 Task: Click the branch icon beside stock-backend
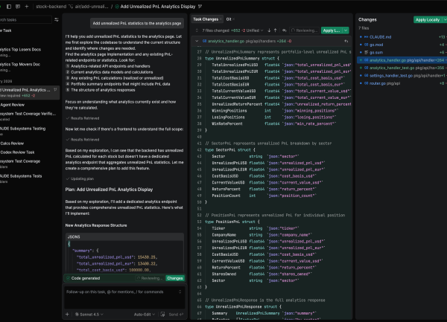click(x=71, y=6)
